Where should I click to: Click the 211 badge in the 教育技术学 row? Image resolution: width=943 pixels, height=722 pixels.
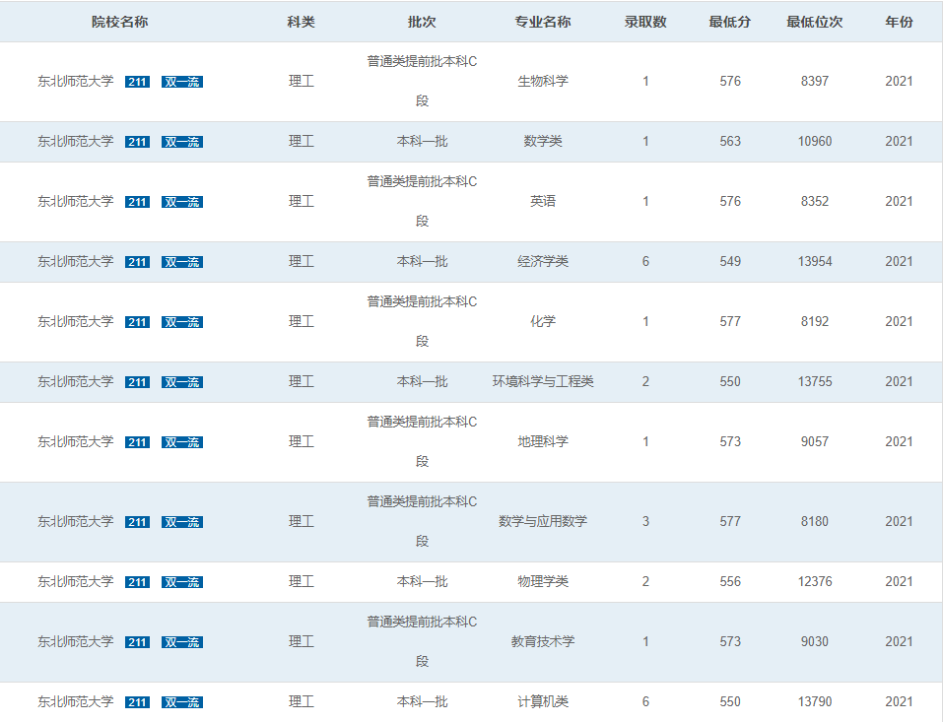click(x=137, y=642)
